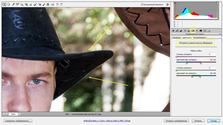Switch to the Ручной режим tab
The image size is (223, 125).
[x=199, y=38]
